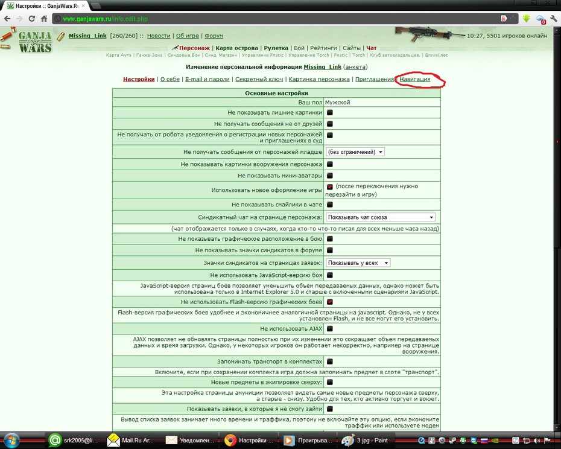
Task: Expand 'Показывать чат союза' dropdown
Action: pyautogui.click(x=380, y=217)
